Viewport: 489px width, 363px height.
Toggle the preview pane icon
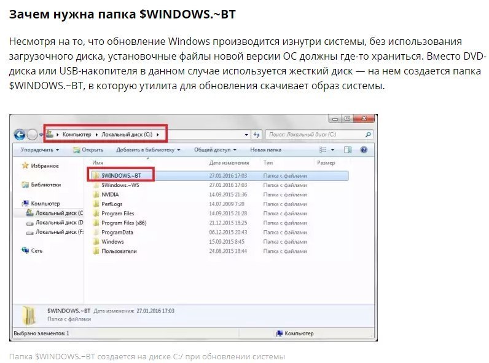(x=348, y=150)
